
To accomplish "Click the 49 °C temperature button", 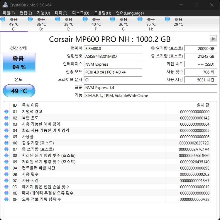I will tap(19, 91).
